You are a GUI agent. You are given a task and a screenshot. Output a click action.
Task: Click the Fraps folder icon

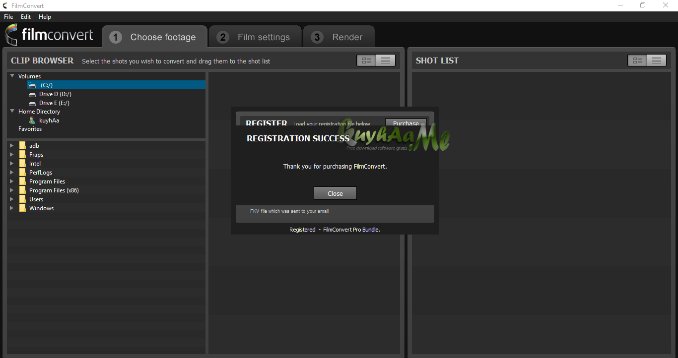point(22,155)
